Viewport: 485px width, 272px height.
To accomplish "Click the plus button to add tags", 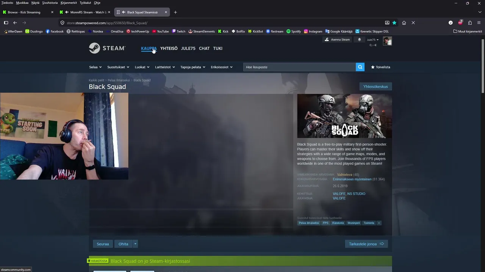I will pos(379,223).
